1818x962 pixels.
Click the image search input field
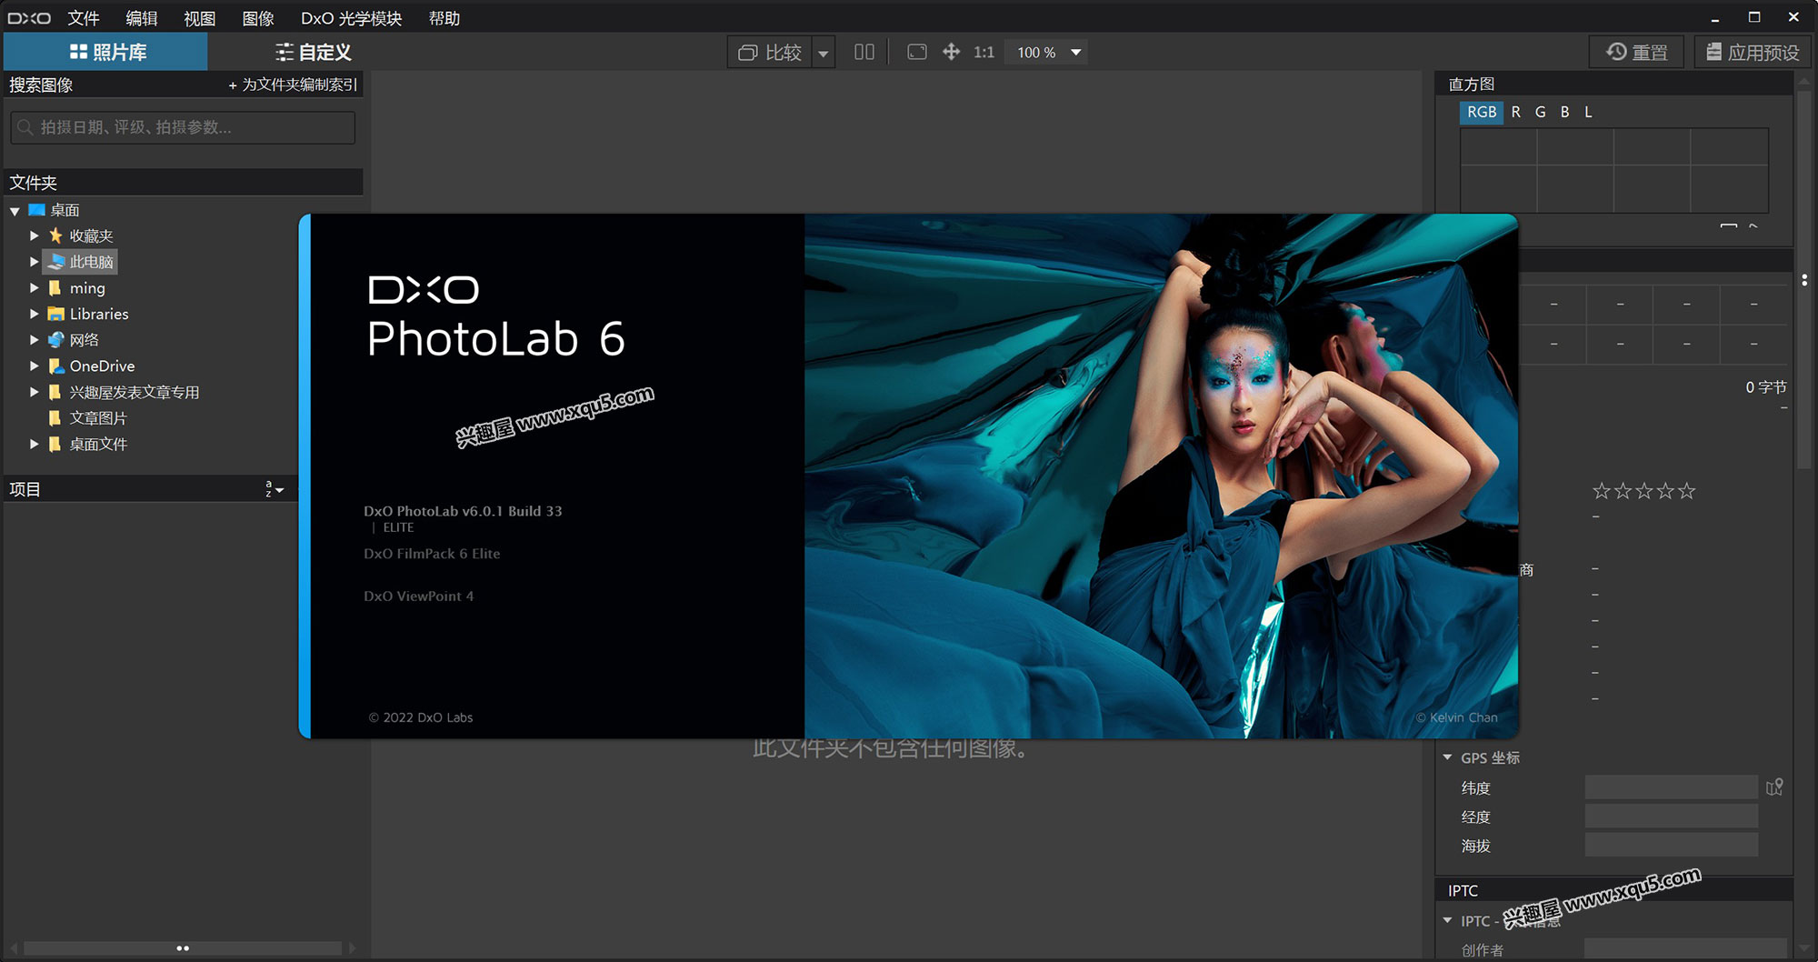point(183,127)
